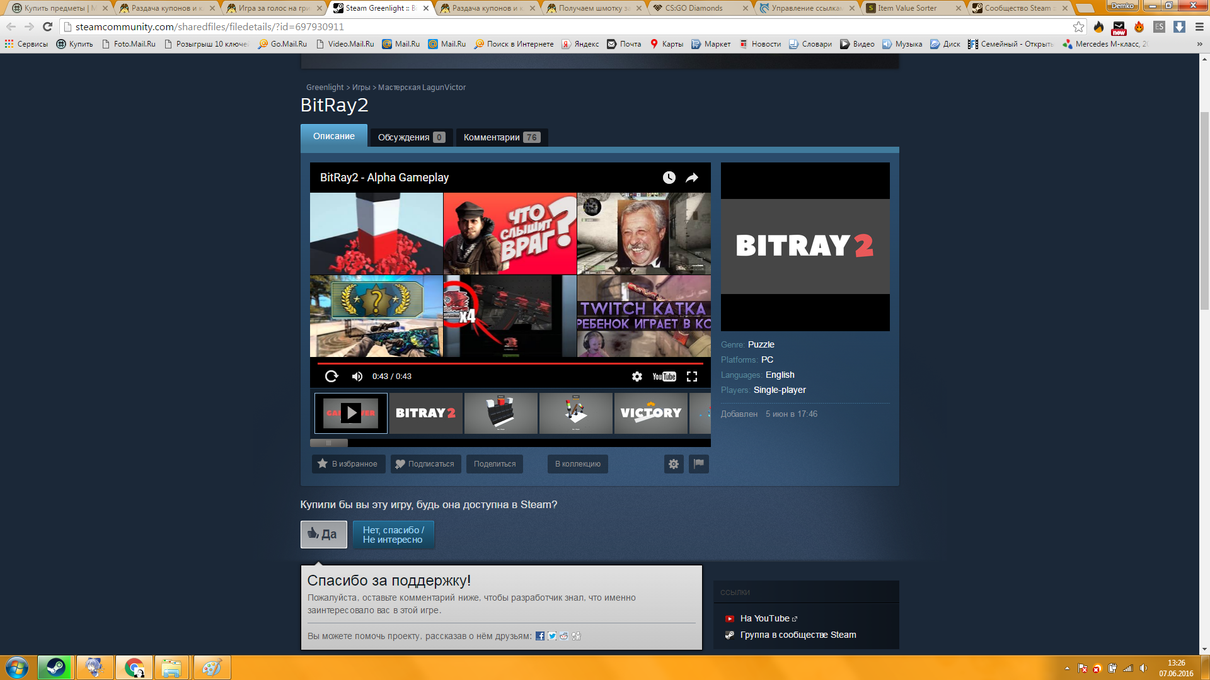Select the video thumbnail in the media strip

[351, 413]
